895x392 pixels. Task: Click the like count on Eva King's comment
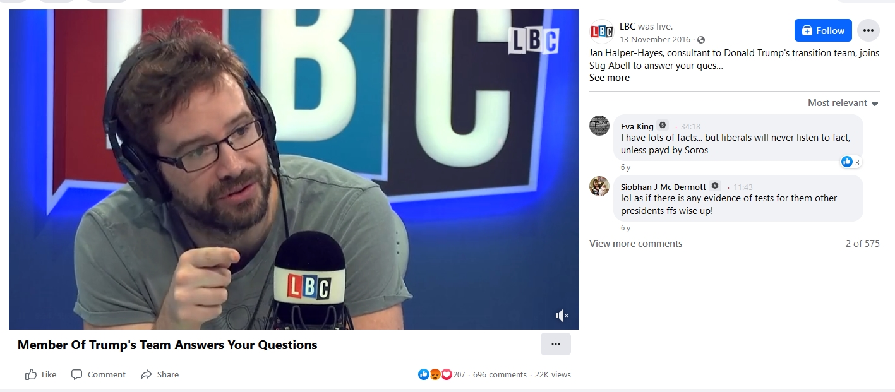click(x=851, y=162)
